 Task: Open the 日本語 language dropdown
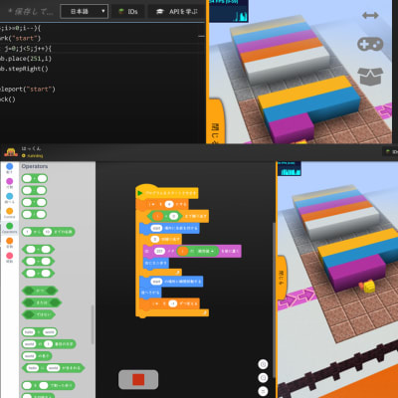84,12
